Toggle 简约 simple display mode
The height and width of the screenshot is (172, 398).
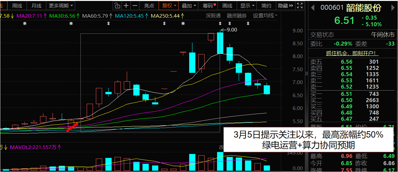266,6
